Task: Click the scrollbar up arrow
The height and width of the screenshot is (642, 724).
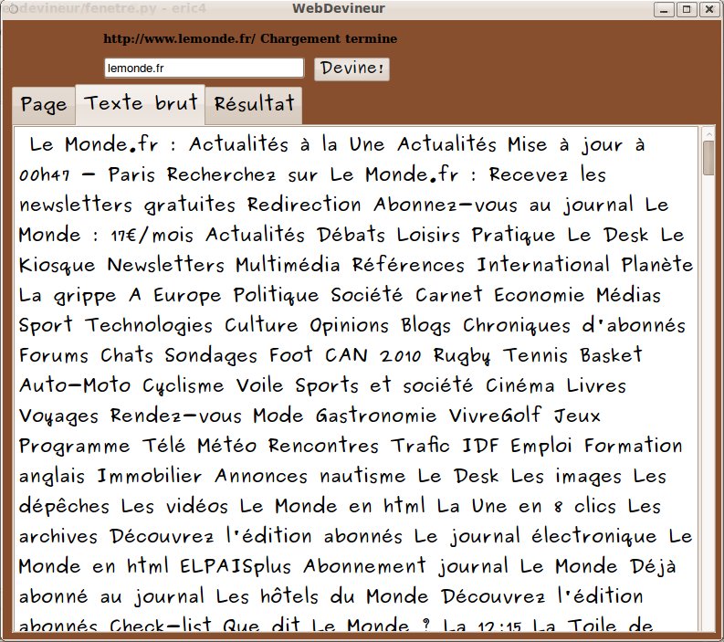Action: click(708, 134)
